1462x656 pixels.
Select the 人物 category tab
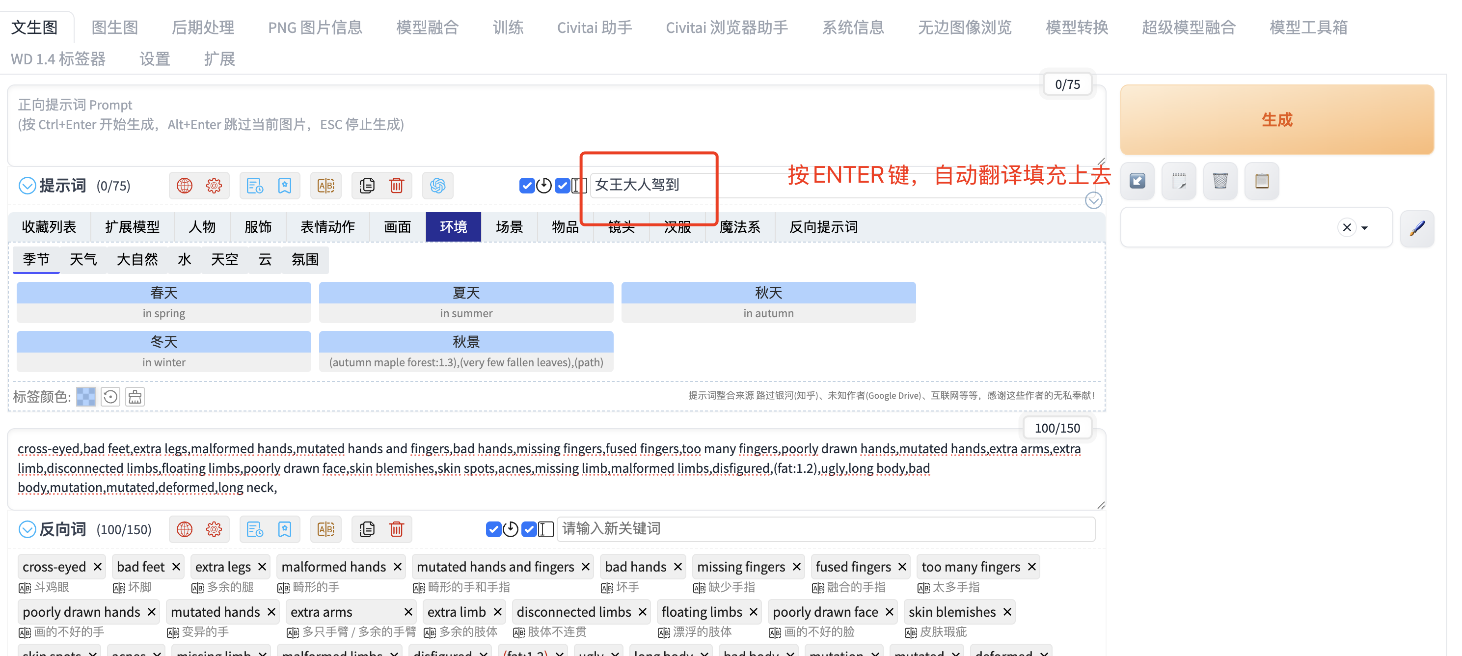[202, 227]
